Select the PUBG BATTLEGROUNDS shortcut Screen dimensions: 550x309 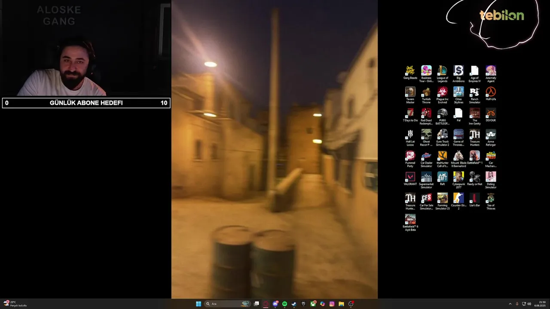[443, 116]
